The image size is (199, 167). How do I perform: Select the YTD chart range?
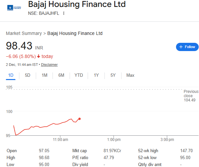click(x=79, y=75)
